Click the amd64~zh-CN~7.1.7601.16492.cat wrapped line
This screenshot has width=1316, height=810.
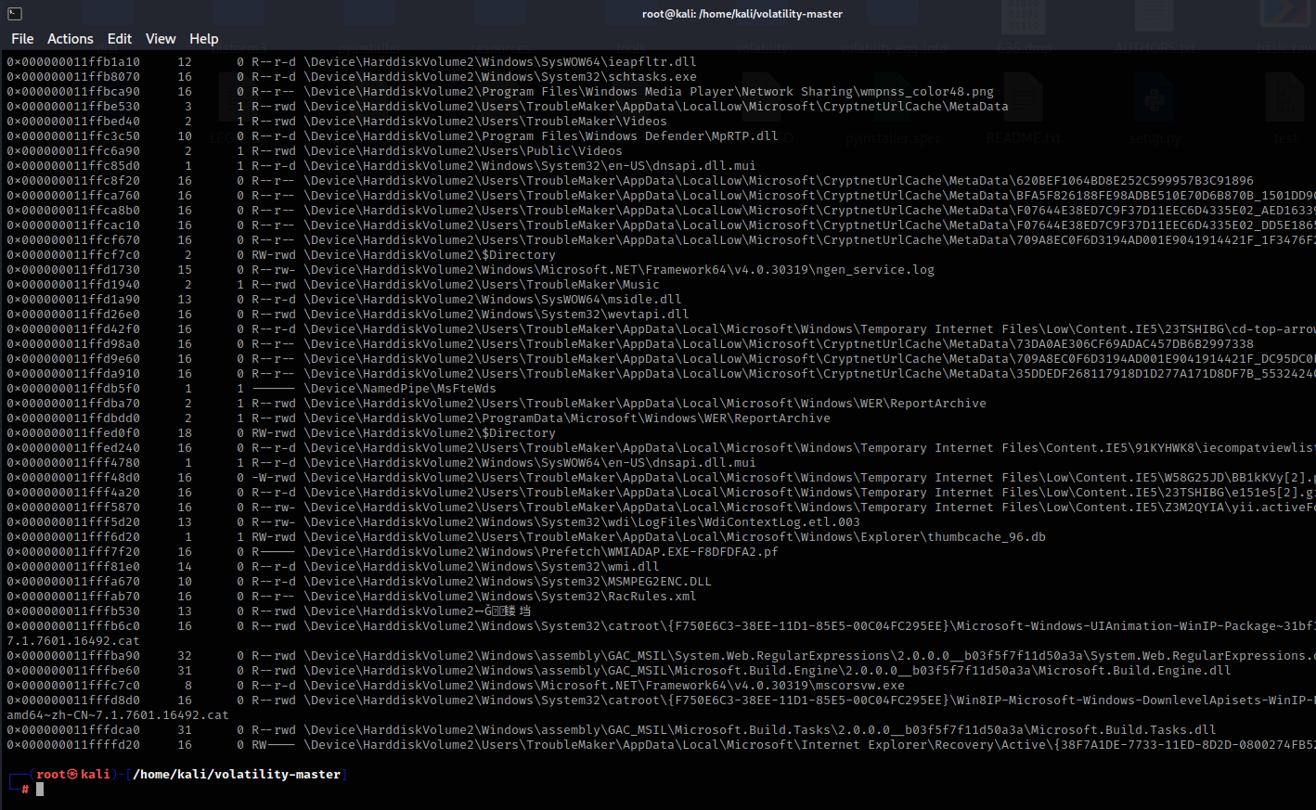118,715
